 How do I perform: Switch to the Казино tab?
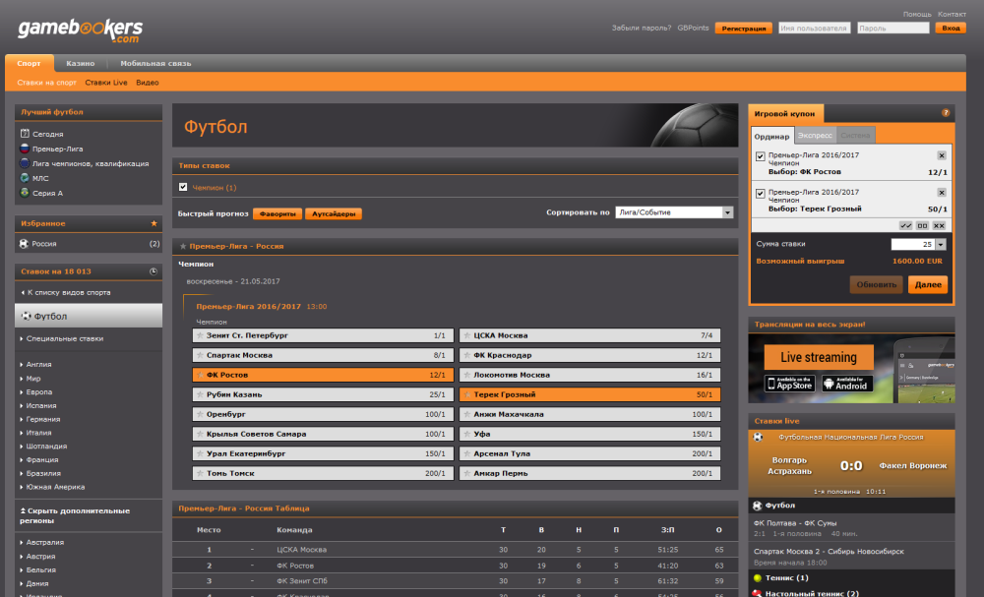(x=81, y=63)
